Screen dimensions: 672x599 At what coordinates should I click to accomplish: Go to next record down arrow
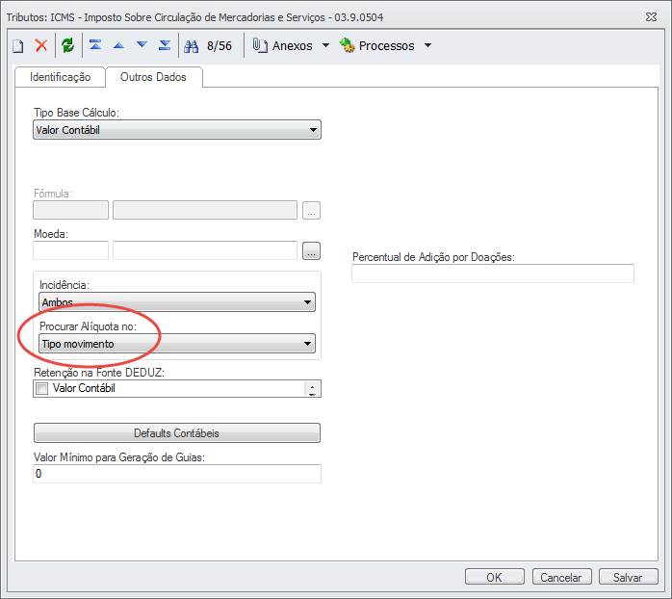coord(142,44)
